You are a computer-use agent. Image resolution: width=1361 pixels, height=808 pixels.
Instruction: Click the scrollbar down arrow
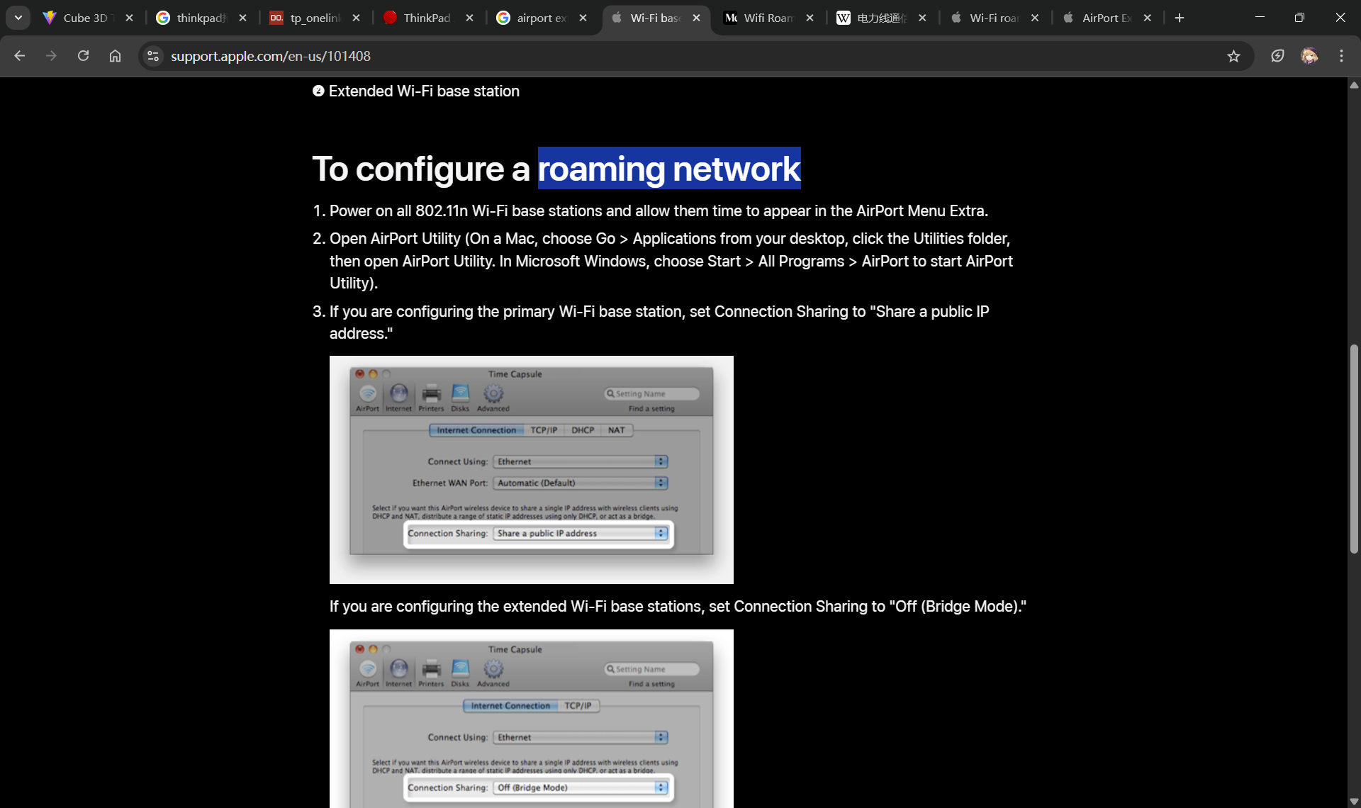tap(1354, 801)
